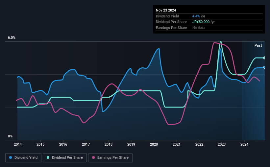The height and width of the screenshot is (167, 270).
Task: Click the 'Earnings Per Share' tooltip row label
Action: 172,28
